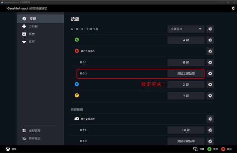Click the Xbox 選單 button in bottom bar
This screenshot has width=237, height=153.
coord(11,149)
